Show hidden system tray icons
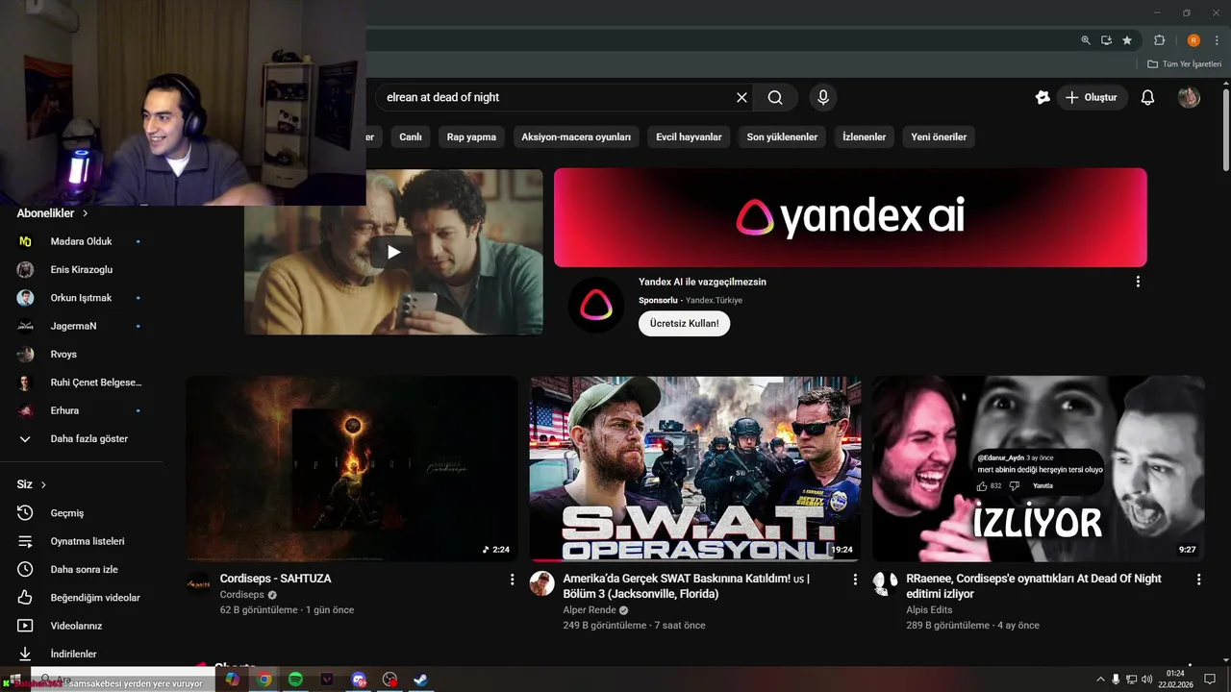The height and width of the screenshot is (692, 1231). pos(1100,680)
